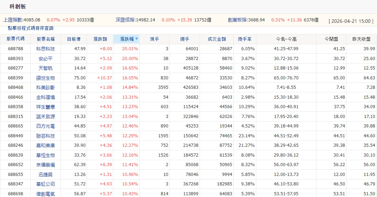Click the sort arrow in 漲跌幅 header
Screen dimensions: 377x197
click(x=136, y=39)
